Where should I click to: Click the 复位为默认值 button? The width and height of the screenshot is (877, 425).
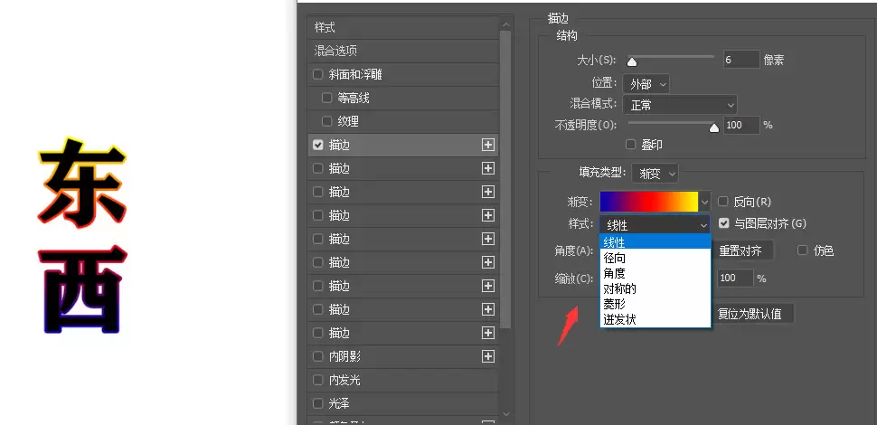pos(752,313)
